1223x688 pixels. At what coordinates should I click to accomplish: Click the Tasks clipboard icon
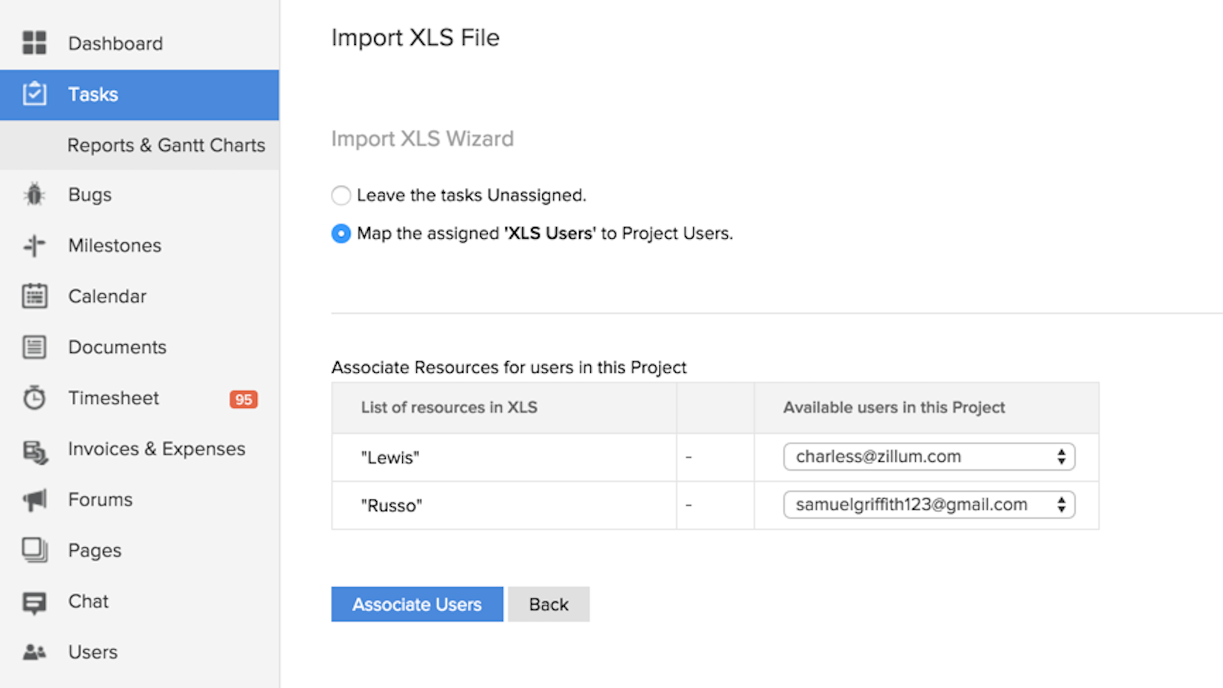point(34,94)
